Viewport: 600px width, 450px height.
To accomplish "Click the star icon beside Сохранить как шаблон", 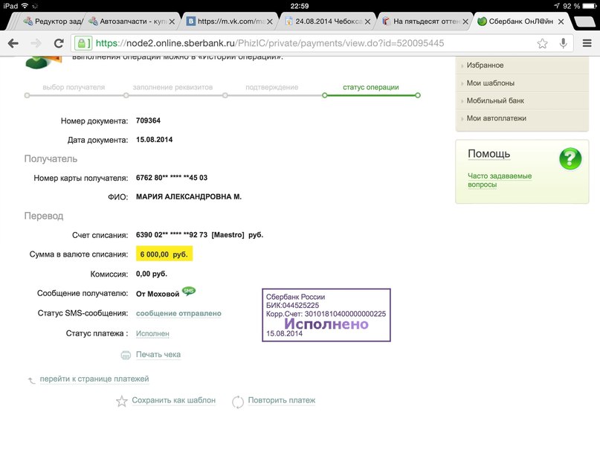I will pyautogui.click(x=122, y=401).
